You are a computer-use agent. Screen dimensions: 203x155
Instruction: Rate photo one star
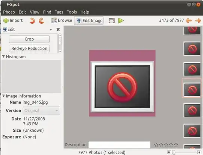156,144
